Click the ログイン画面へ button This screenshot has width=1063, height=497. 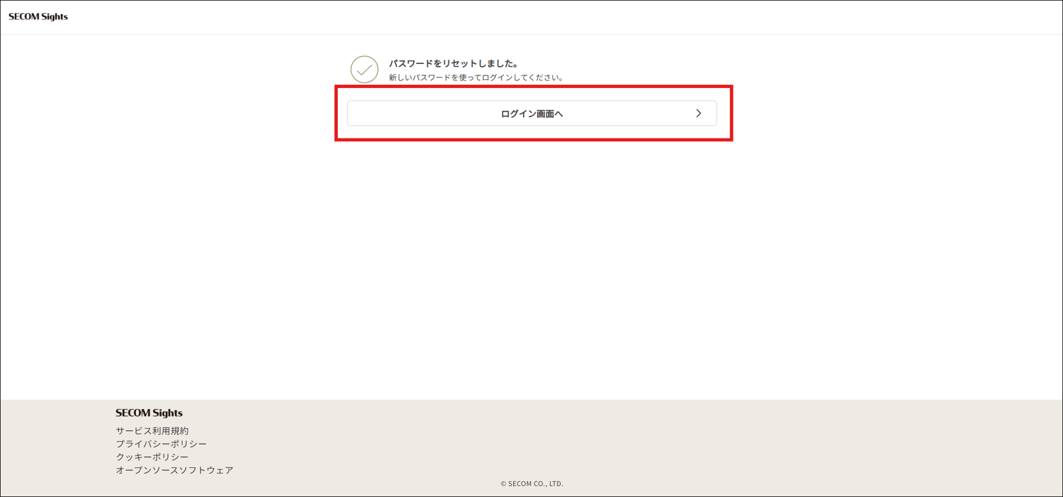point(531,114)
